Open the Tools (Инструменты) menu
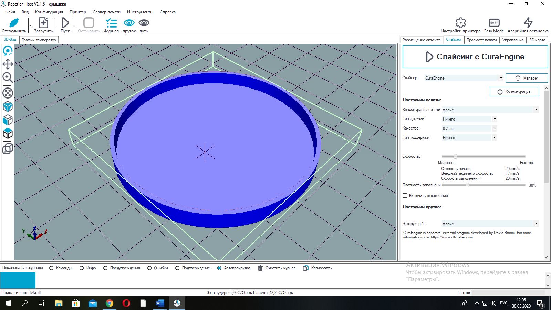Screen dimensions: 551x310 (x=140, y=12)
